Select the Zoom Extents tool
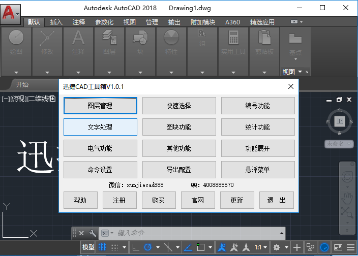Image resolution: width=358 pixels, height=256 pixels. (347, 212)
